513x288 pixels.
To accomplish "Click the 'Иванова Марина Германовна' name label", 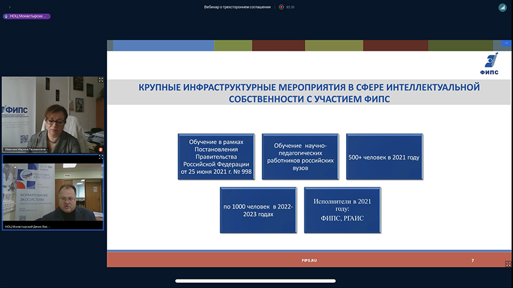I will [25, 149].
